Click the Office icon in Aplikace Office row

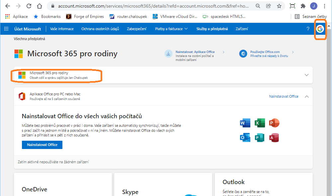(22, 96)
